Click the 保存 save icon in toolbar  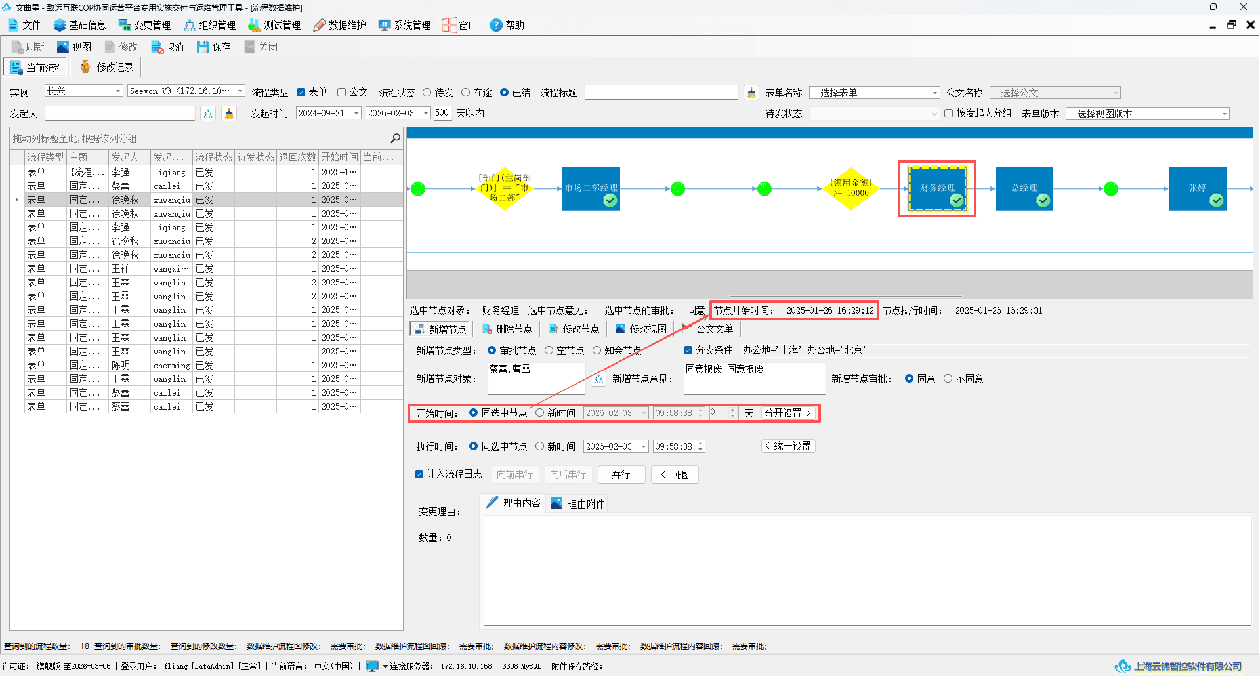click(203, 47)
